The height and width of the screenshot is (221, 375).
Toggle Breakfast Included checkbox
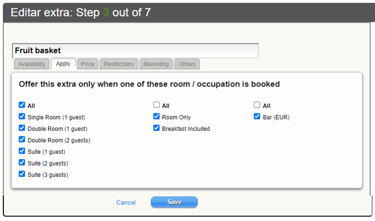tap(156, 128)
